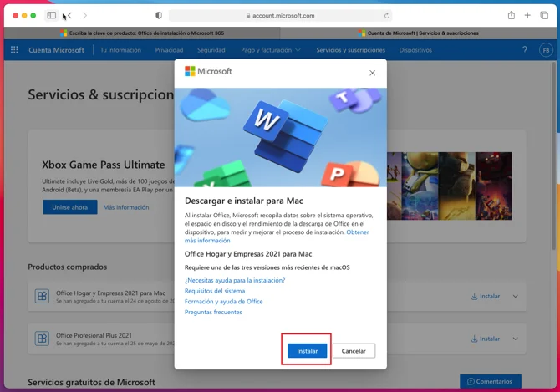Open the FB account profile avatar
The width and height of the screenshot is (560, 392).
click(546, 50)
